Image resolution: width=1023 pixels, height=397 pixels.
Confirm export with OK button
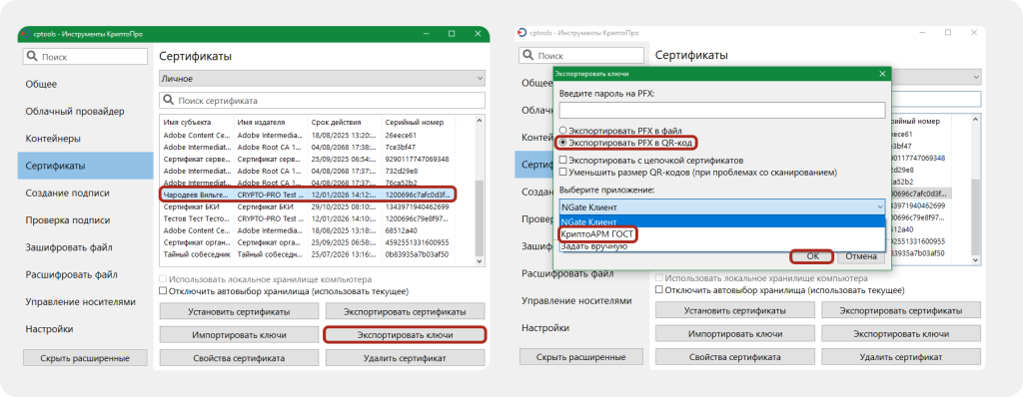tap(812, 256)
